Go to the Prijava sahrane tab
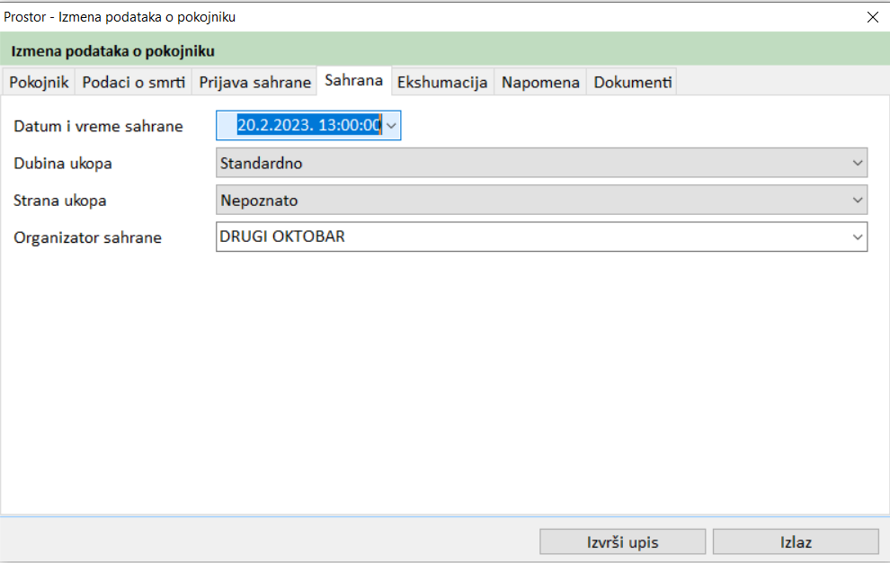This screenshot has width=890, height=563. [254, 82]
